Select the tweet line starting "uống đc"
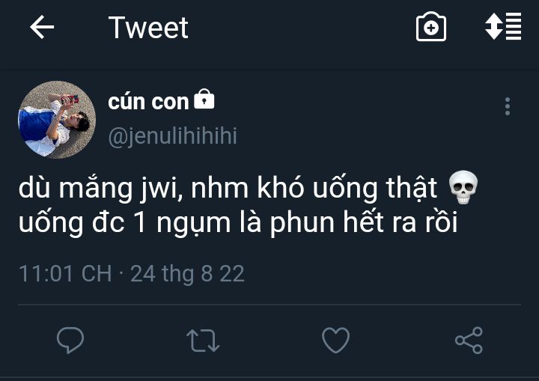The width and height of the screenshot is (539, 381). [x=237, y=224]
